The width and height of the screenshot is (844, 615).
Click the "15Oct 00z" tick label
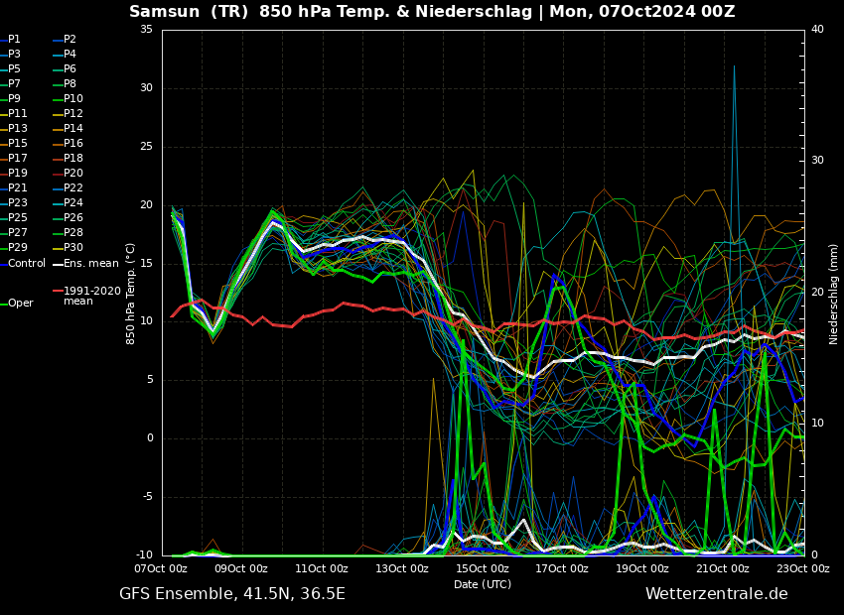(482, 568)
